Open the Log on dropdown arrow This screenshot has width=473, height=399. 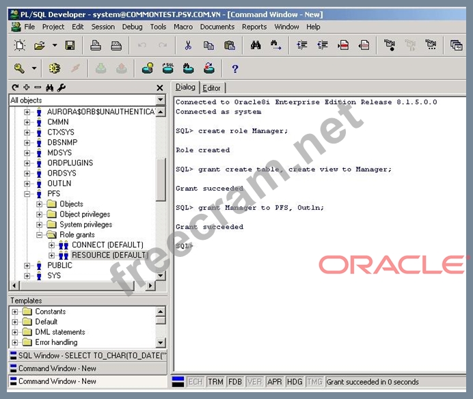click(34, 68)
